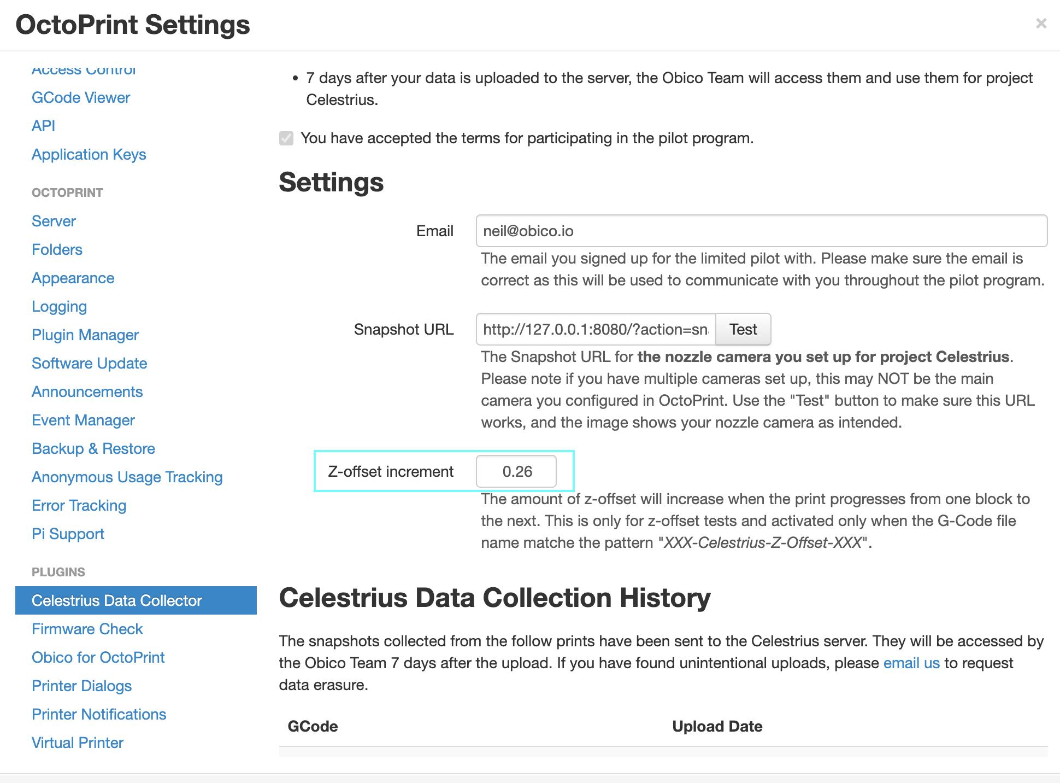Select Error Tracking in the sidebar
Viewport: 1060px width, 783px height.
[x=79, y=505]
